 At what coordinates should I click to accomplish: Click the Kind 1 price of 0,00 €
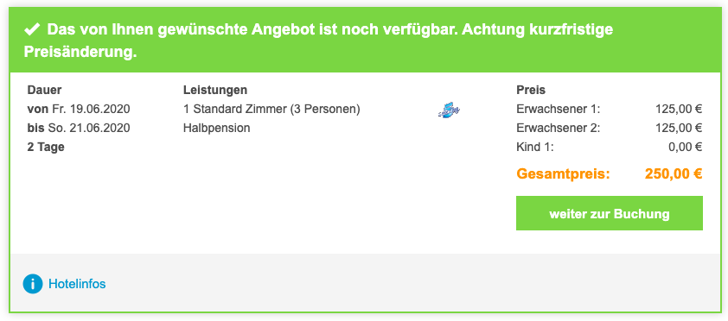685,148
